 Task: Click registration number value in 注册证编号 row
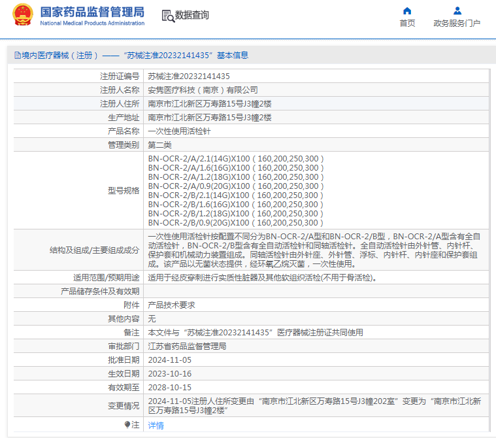tap(189, 76)
